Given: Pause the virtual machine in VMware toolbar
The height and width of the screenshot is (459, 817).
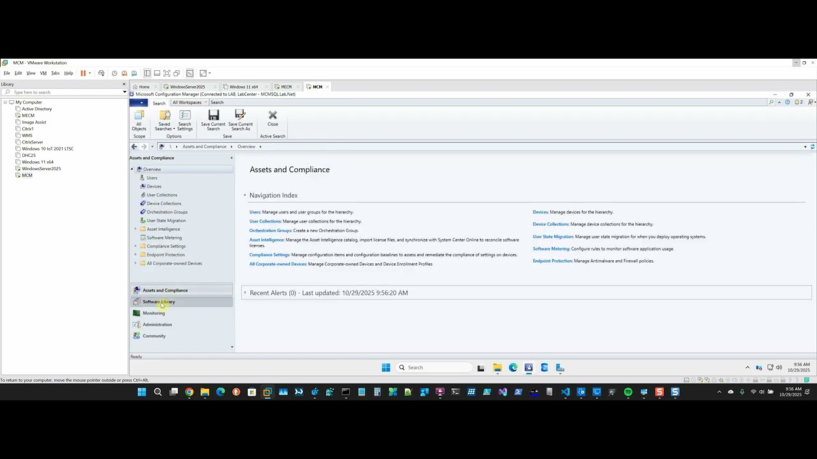Looking at the screenshot, I should coord(83,73).
